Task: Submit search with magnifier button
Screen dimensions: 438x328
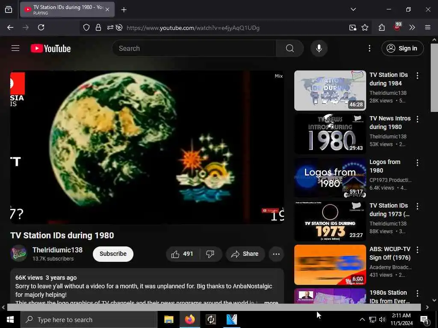Action: (290, 48)
